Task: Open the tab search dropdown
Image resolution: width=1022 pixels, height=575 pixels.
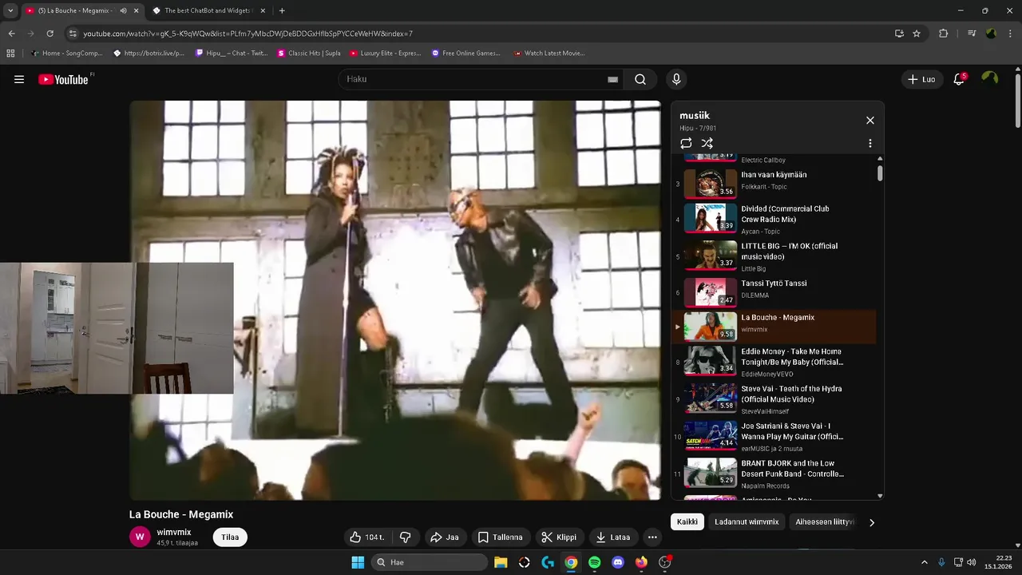Action: [x=10, y=10]
